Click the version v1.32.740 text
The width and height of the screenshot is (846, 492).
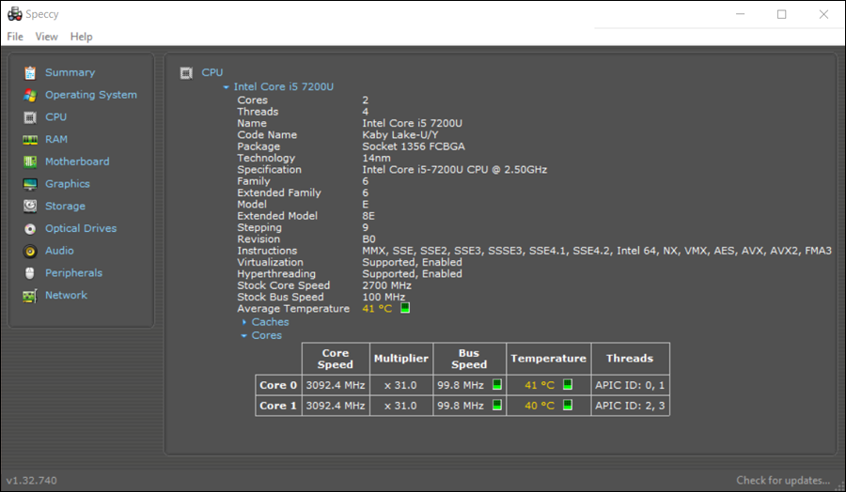tap(31, 480)
